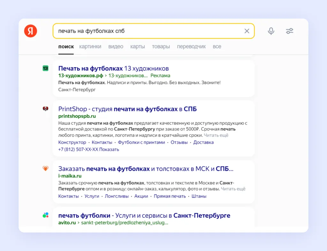Click the i-maika heart favicon
The image size is (327, 251).
(x=45, y=168)
